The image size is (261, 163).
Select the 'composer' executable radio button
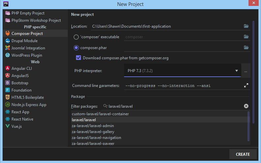coord(76,37)
